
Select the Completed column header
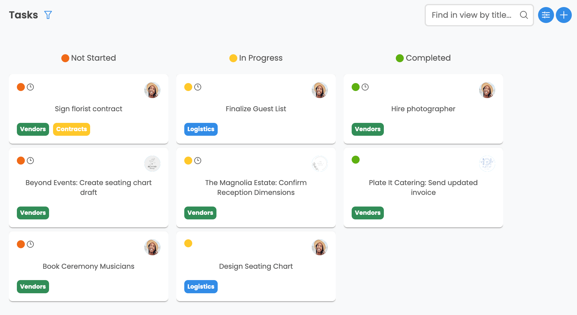coord(423,58)
